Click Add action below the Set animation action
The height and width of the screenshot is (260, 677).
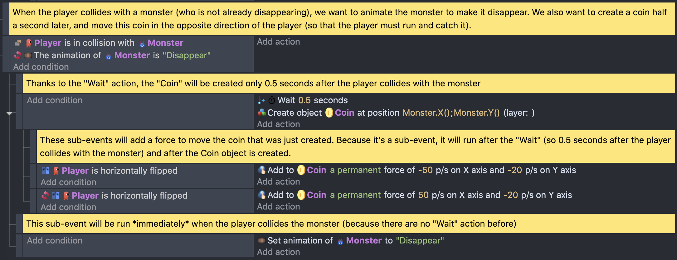[x=278, y=252]
